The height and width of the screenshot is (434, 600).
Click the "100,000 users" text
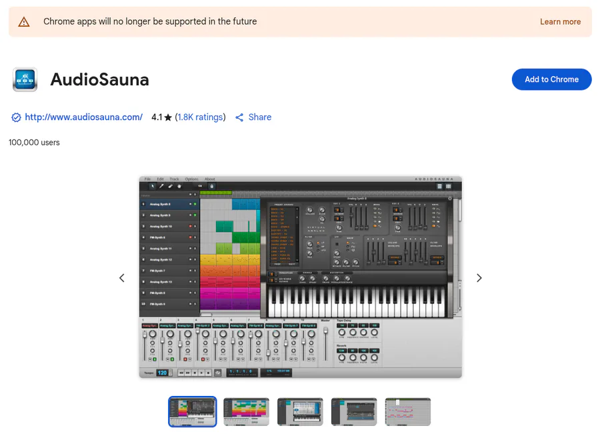tap(34, 143)
